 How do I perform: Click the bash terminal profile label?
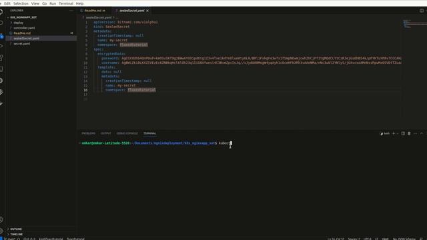pos(385,133)
